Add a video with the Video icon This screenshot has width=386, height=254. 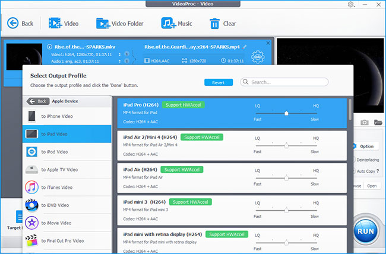coord(55,23)
